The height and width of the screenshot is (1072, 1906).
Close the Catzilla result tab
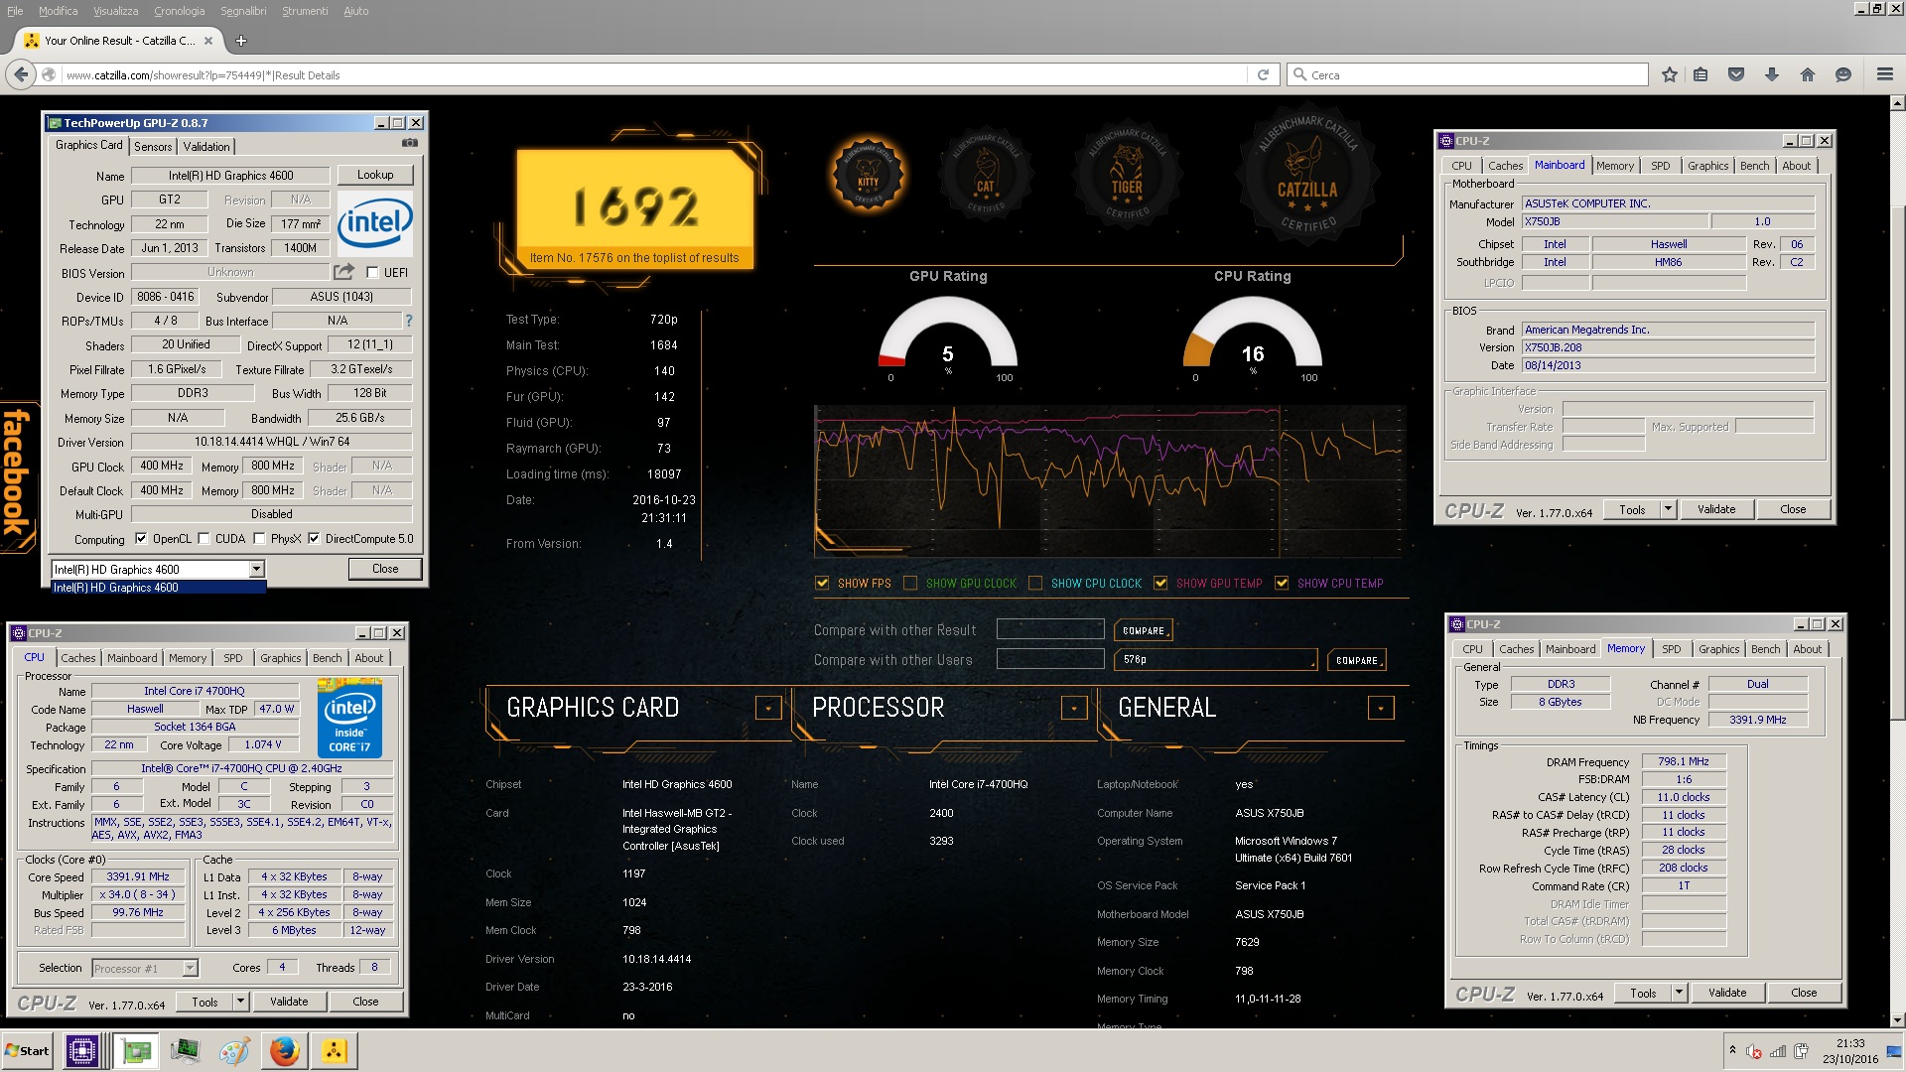(x=208, y=41)
